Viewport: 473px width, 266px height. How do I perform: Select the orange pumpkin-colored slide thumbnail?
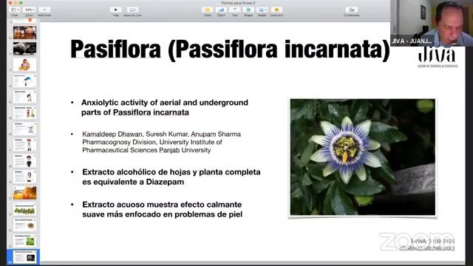pos(24,193)
